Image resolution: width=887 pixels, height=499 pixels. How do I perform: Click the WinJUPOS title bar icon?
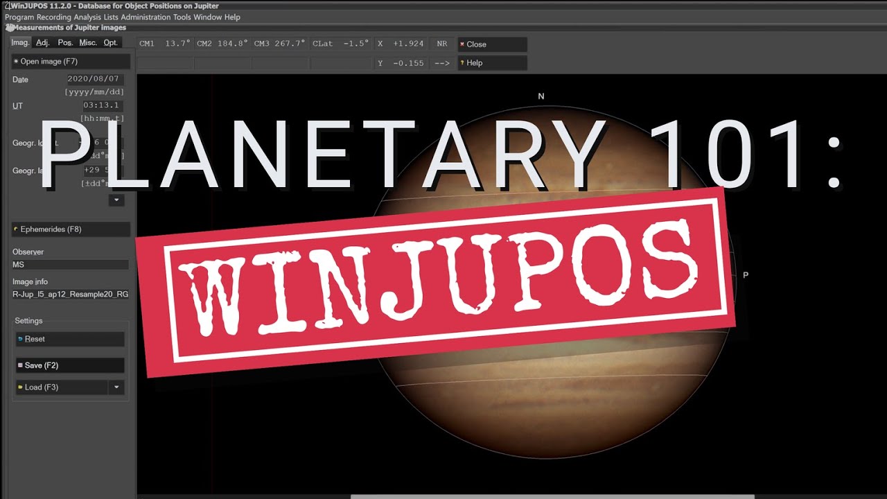pos(7,6)
